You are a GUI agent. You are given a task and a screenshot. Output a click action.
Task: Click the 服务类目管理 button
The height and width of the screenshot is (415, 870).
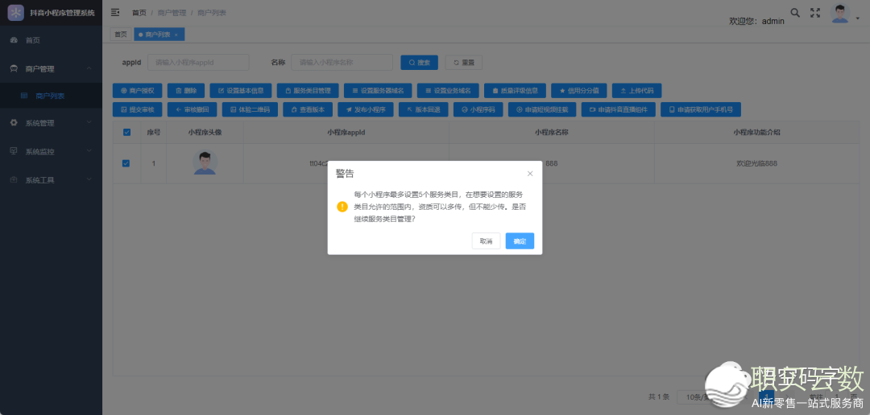(x=308, y=90)
